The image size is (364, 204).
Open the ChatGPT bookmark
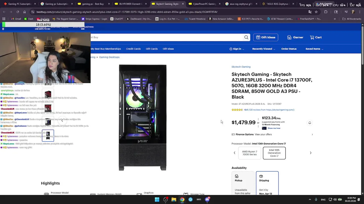tap(117, 19)
